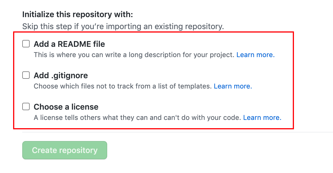The image size is (333, 173).
Task: Click the "Initialize this repository with:" heading
Action: [78, 14]
